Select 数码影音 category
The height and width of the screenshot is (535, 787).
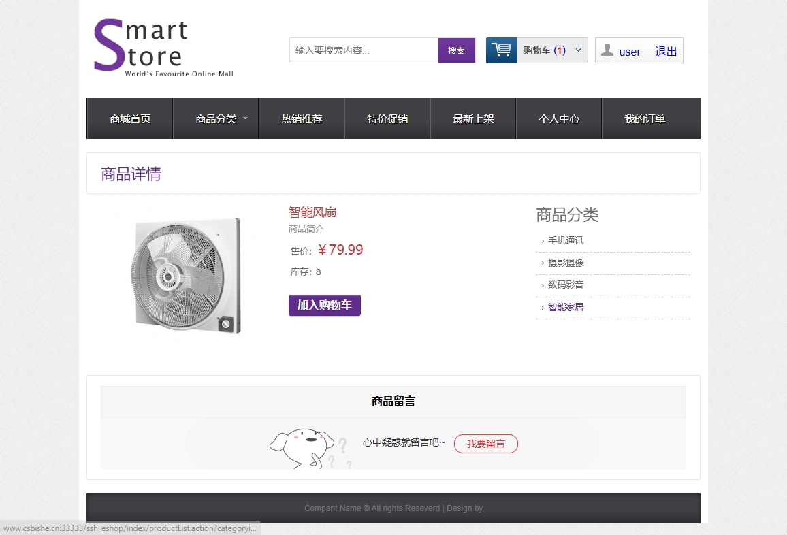[566, 285]
